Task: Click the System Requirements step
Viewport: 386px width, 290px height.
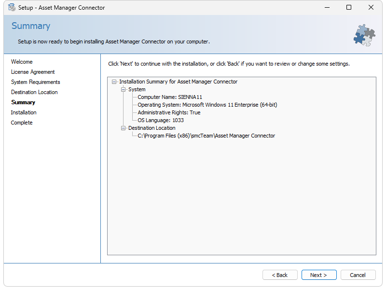Action: (x=35, y=82)
